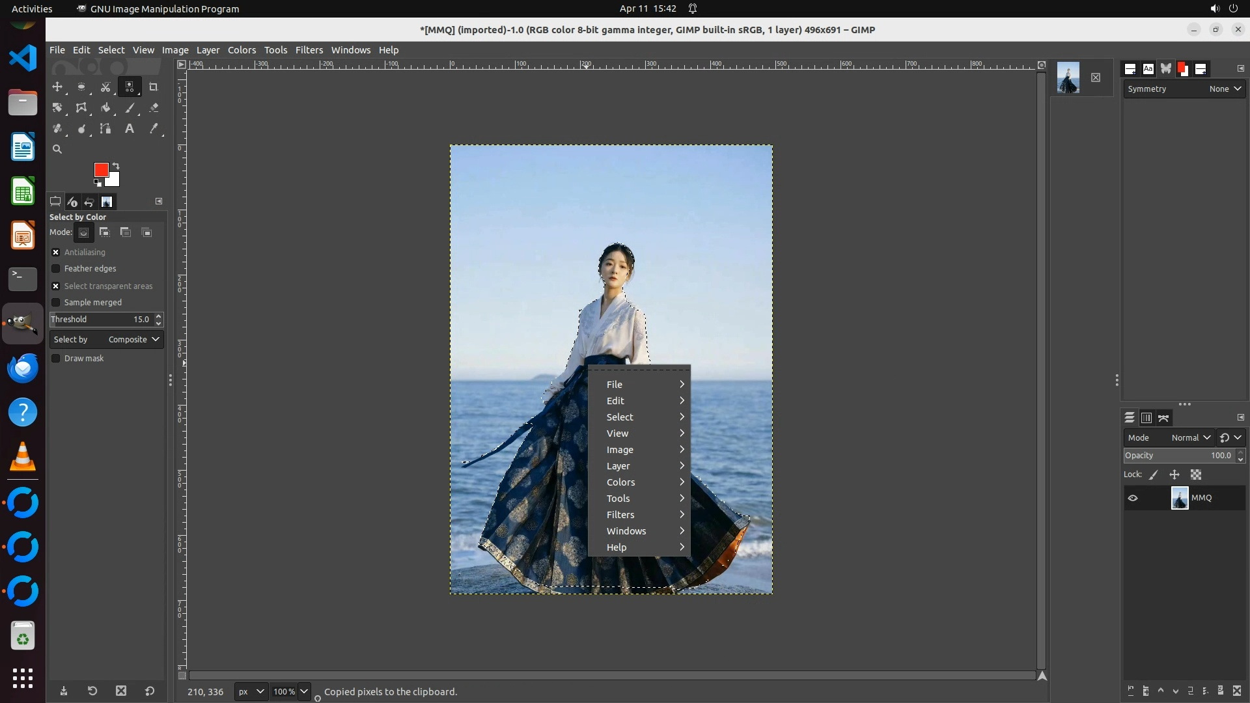Pick the Bucket Fill tool

105,108
